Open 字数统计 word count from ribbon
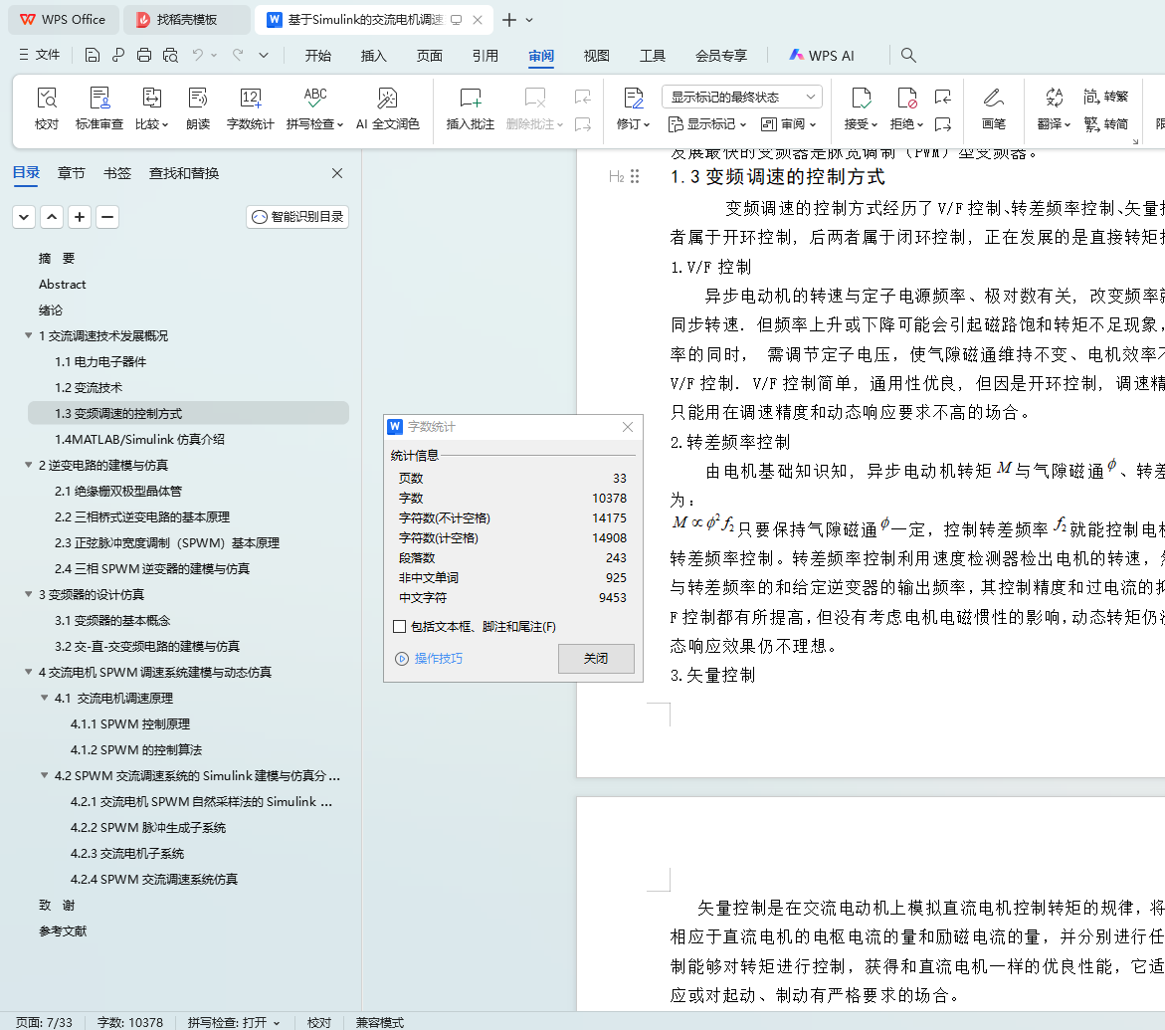The height and width of the screenshot is (1030, 1165). click(250, 108)
